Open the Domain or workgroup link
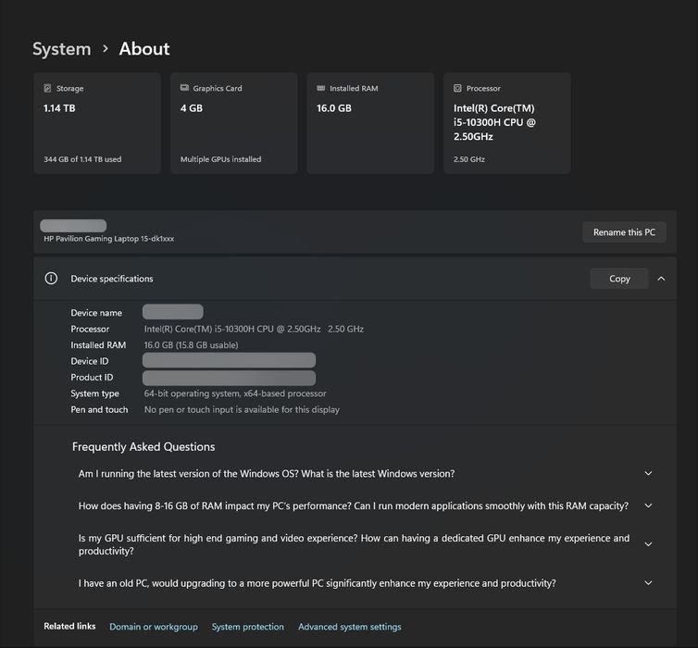This screenshot has width=698, height=648. pyautogui.click(x=154, y=627)
